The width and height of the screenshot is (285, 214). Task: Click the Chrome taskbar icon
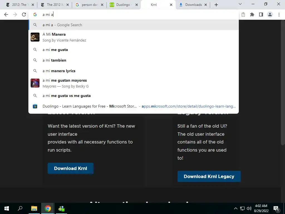tap(48, 208)
